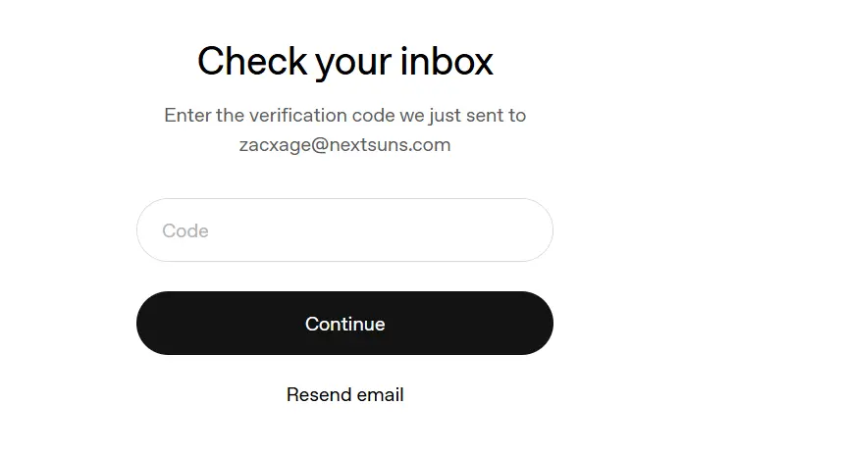Click the empty area inside the code field
842x457 pixels.
tap(376, 230)
